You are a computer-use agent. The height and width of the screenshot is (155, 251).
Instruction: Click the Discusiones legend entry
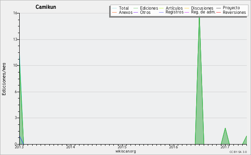[x=199, y=8]
